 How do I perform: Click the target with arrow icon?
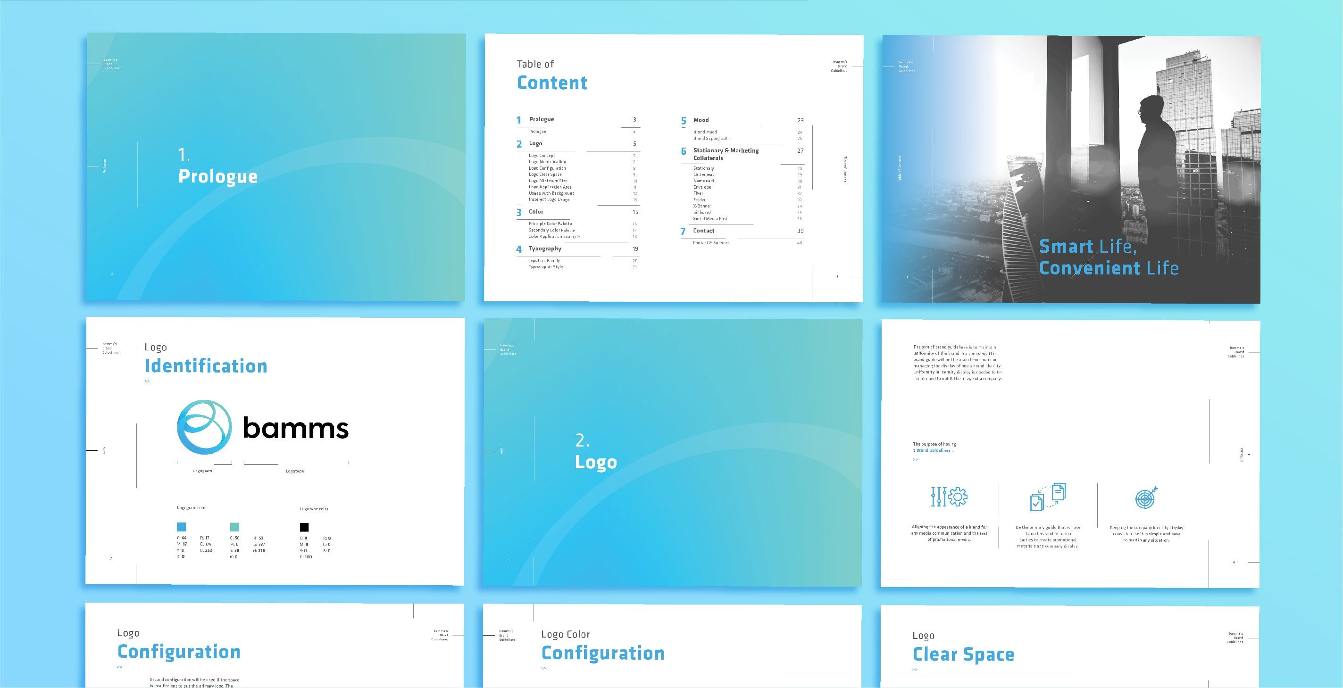click(x=1146, y=497)
